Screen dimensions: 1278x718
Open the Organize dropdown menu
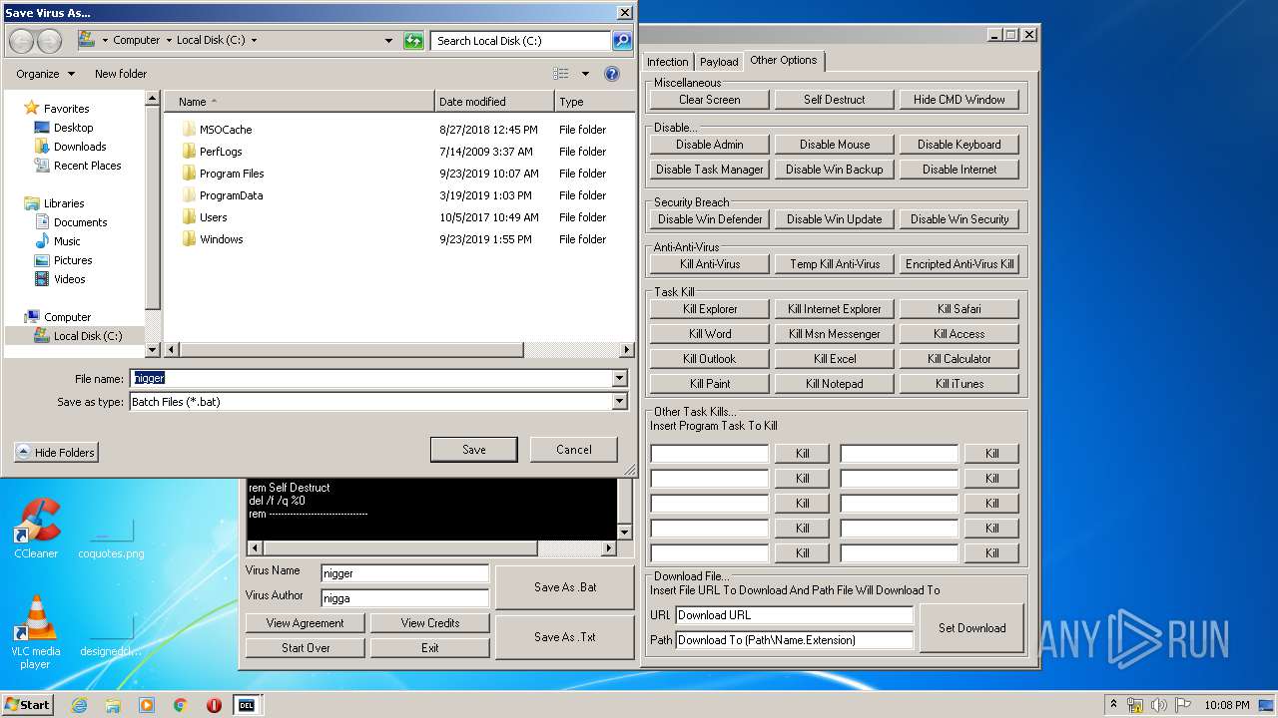click(x=45, y=74)
